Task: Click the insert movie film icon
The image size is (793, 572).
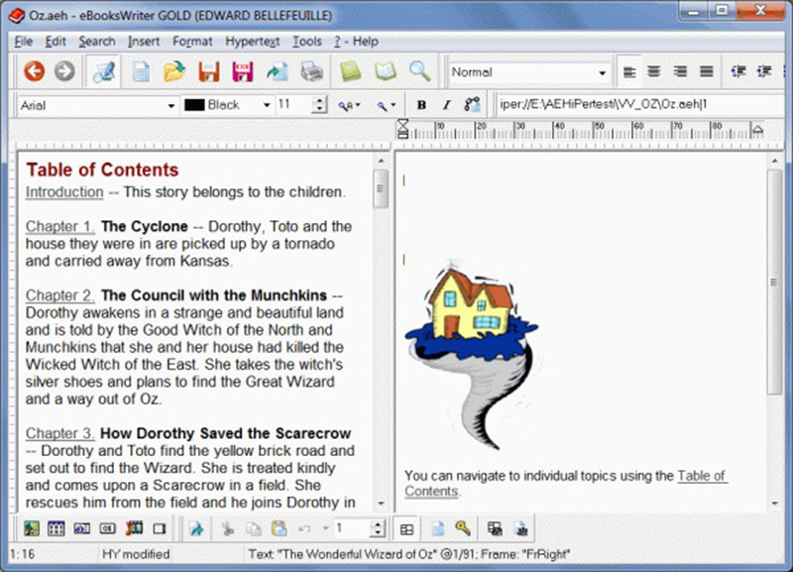Action: (x=134, y=529)
